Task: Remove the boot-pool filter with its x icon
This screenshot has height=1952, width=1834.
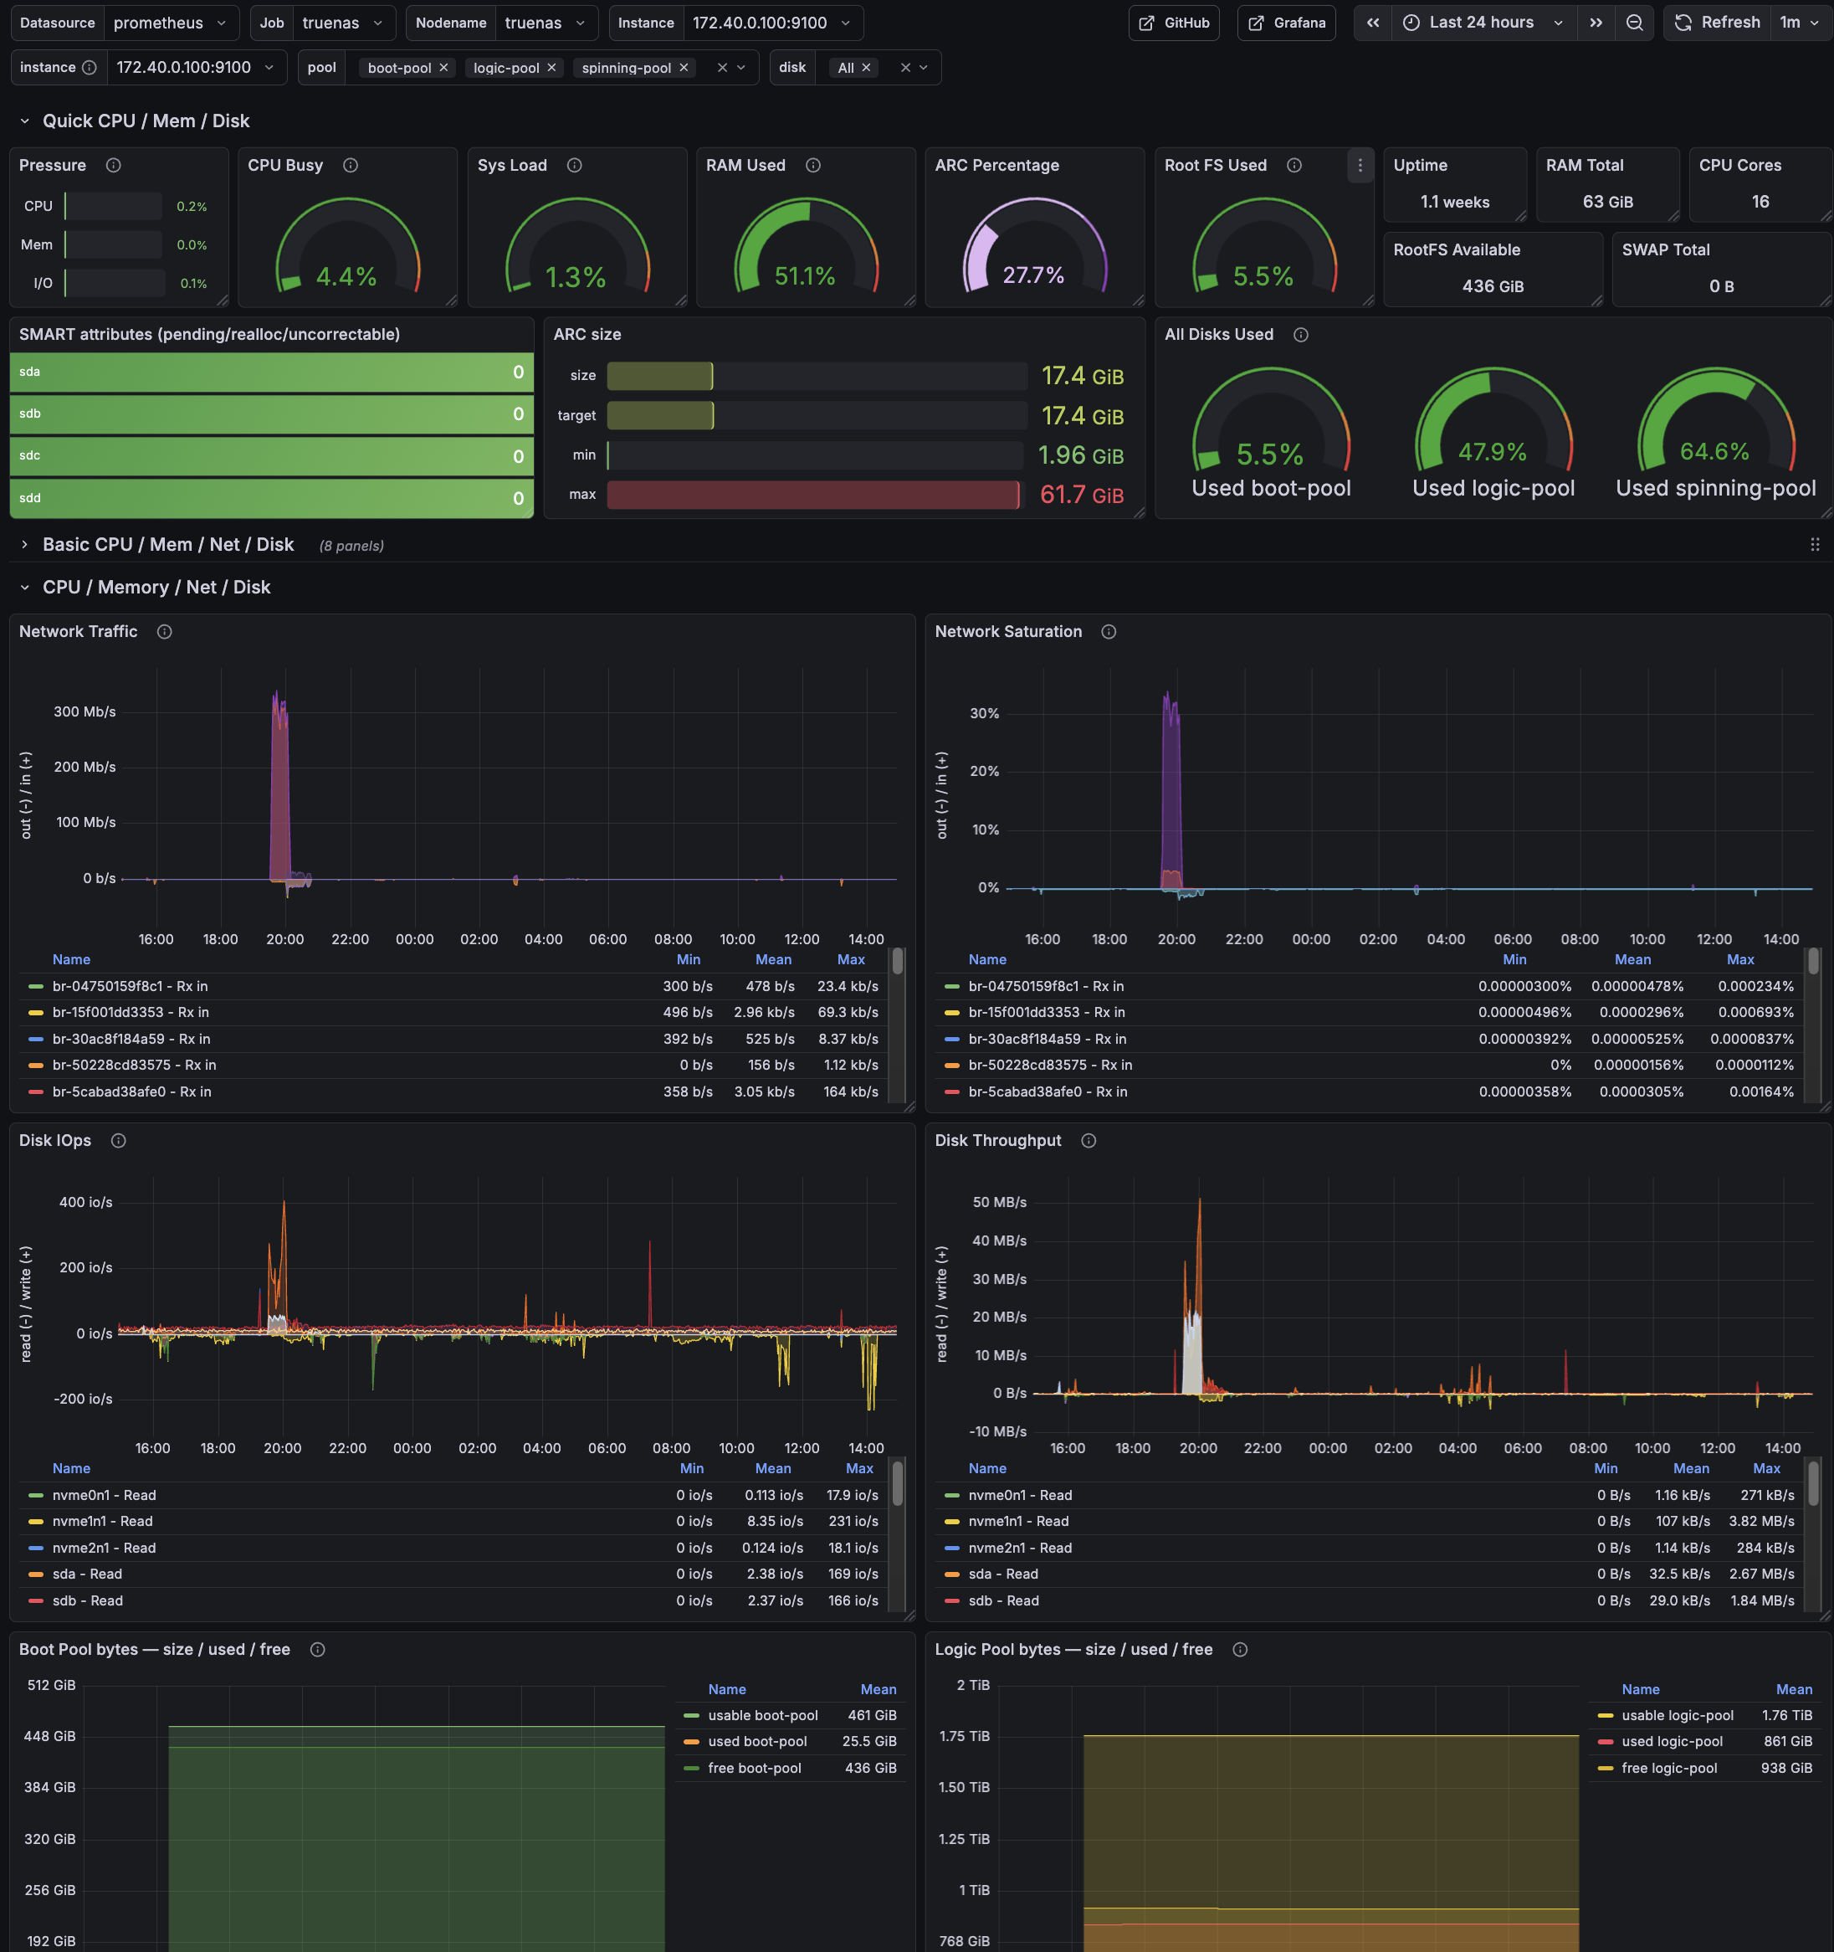Action: click(443, 68)
